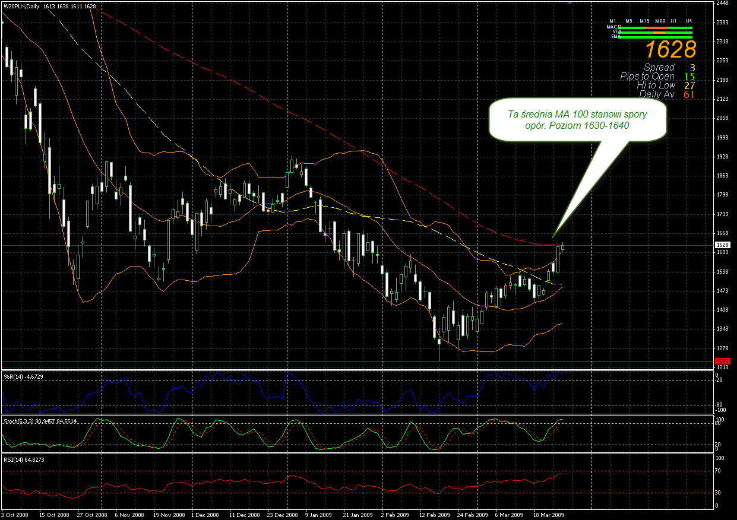Click the 12 Feb 2009 date label
737x520 pixels.
tap(435, 515)
